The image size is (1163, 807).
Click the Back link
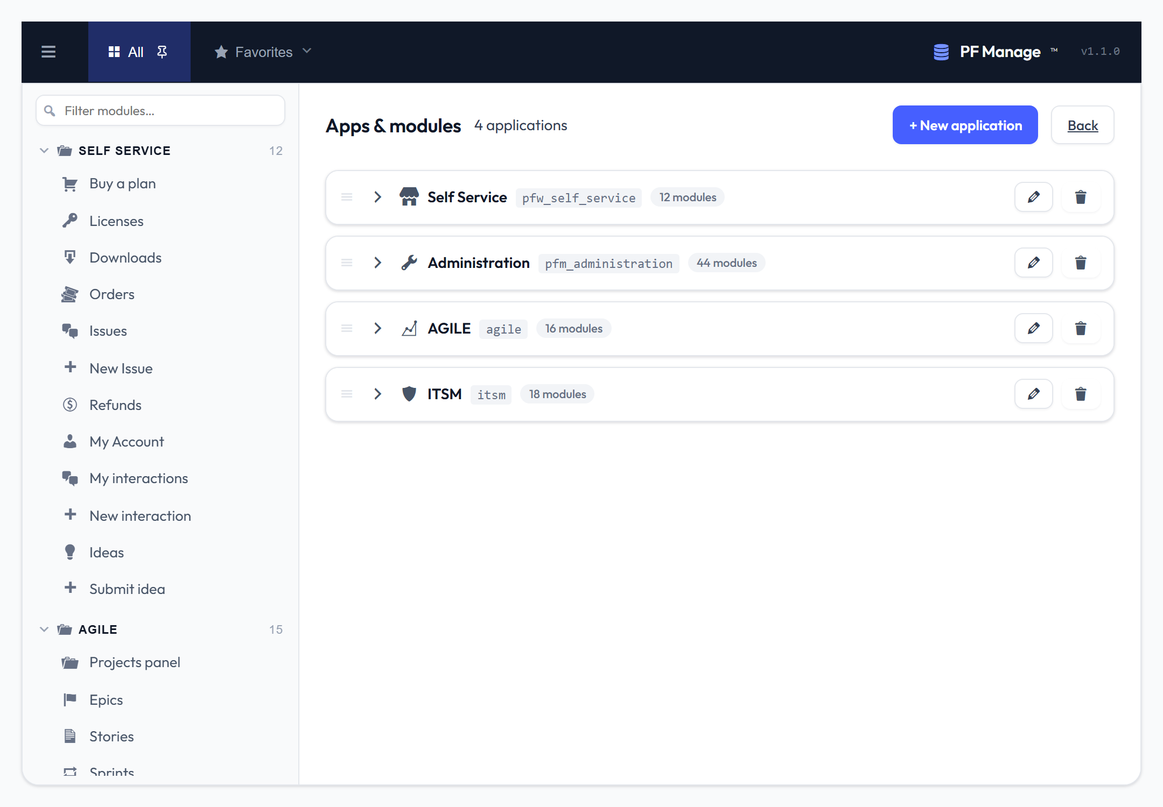[x=1082, y=125]
